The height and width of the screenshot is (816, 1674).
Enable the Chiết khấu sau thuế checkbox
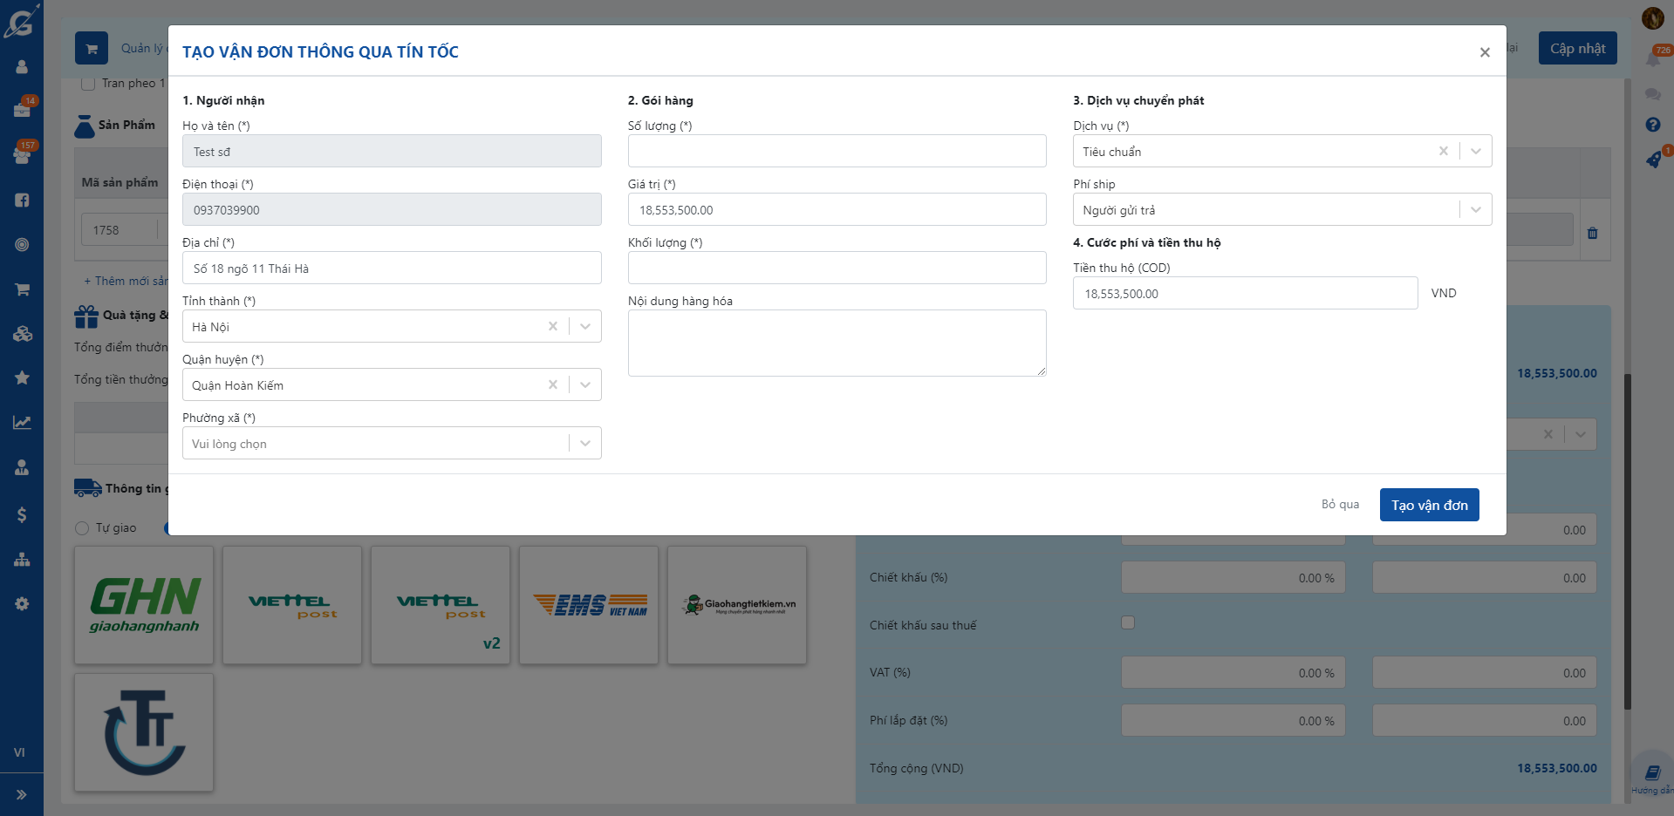click(1128, 622)
